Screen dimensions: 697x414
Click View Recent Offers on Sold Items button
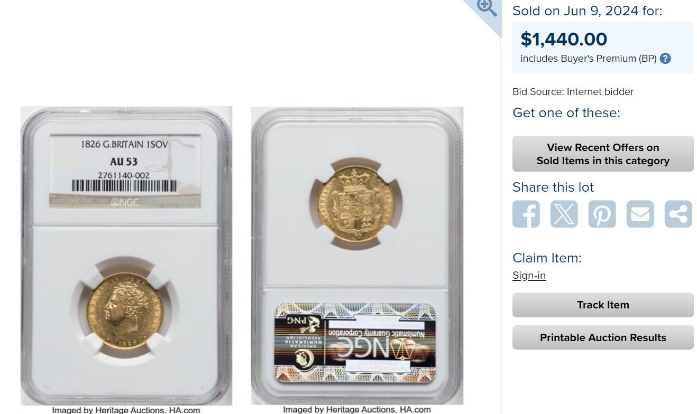click(x=603, y=154)
